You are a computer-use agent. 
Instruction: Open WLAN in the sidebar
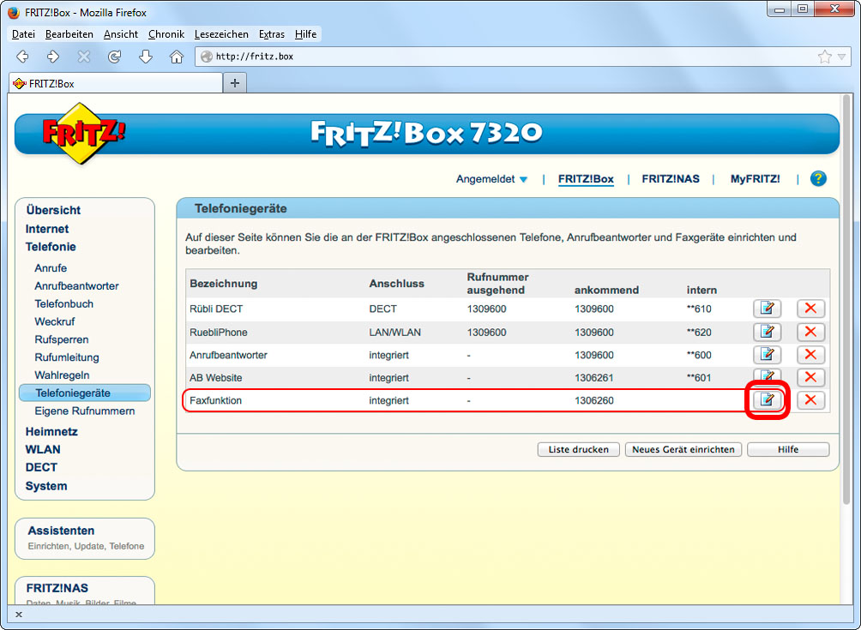(x=43, y=449)
